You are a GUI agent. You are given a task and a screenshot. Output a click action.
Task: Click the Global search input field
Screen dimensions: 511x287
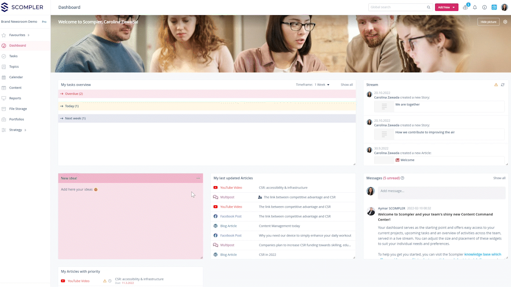pyautogui.click(x=397, y=7)
